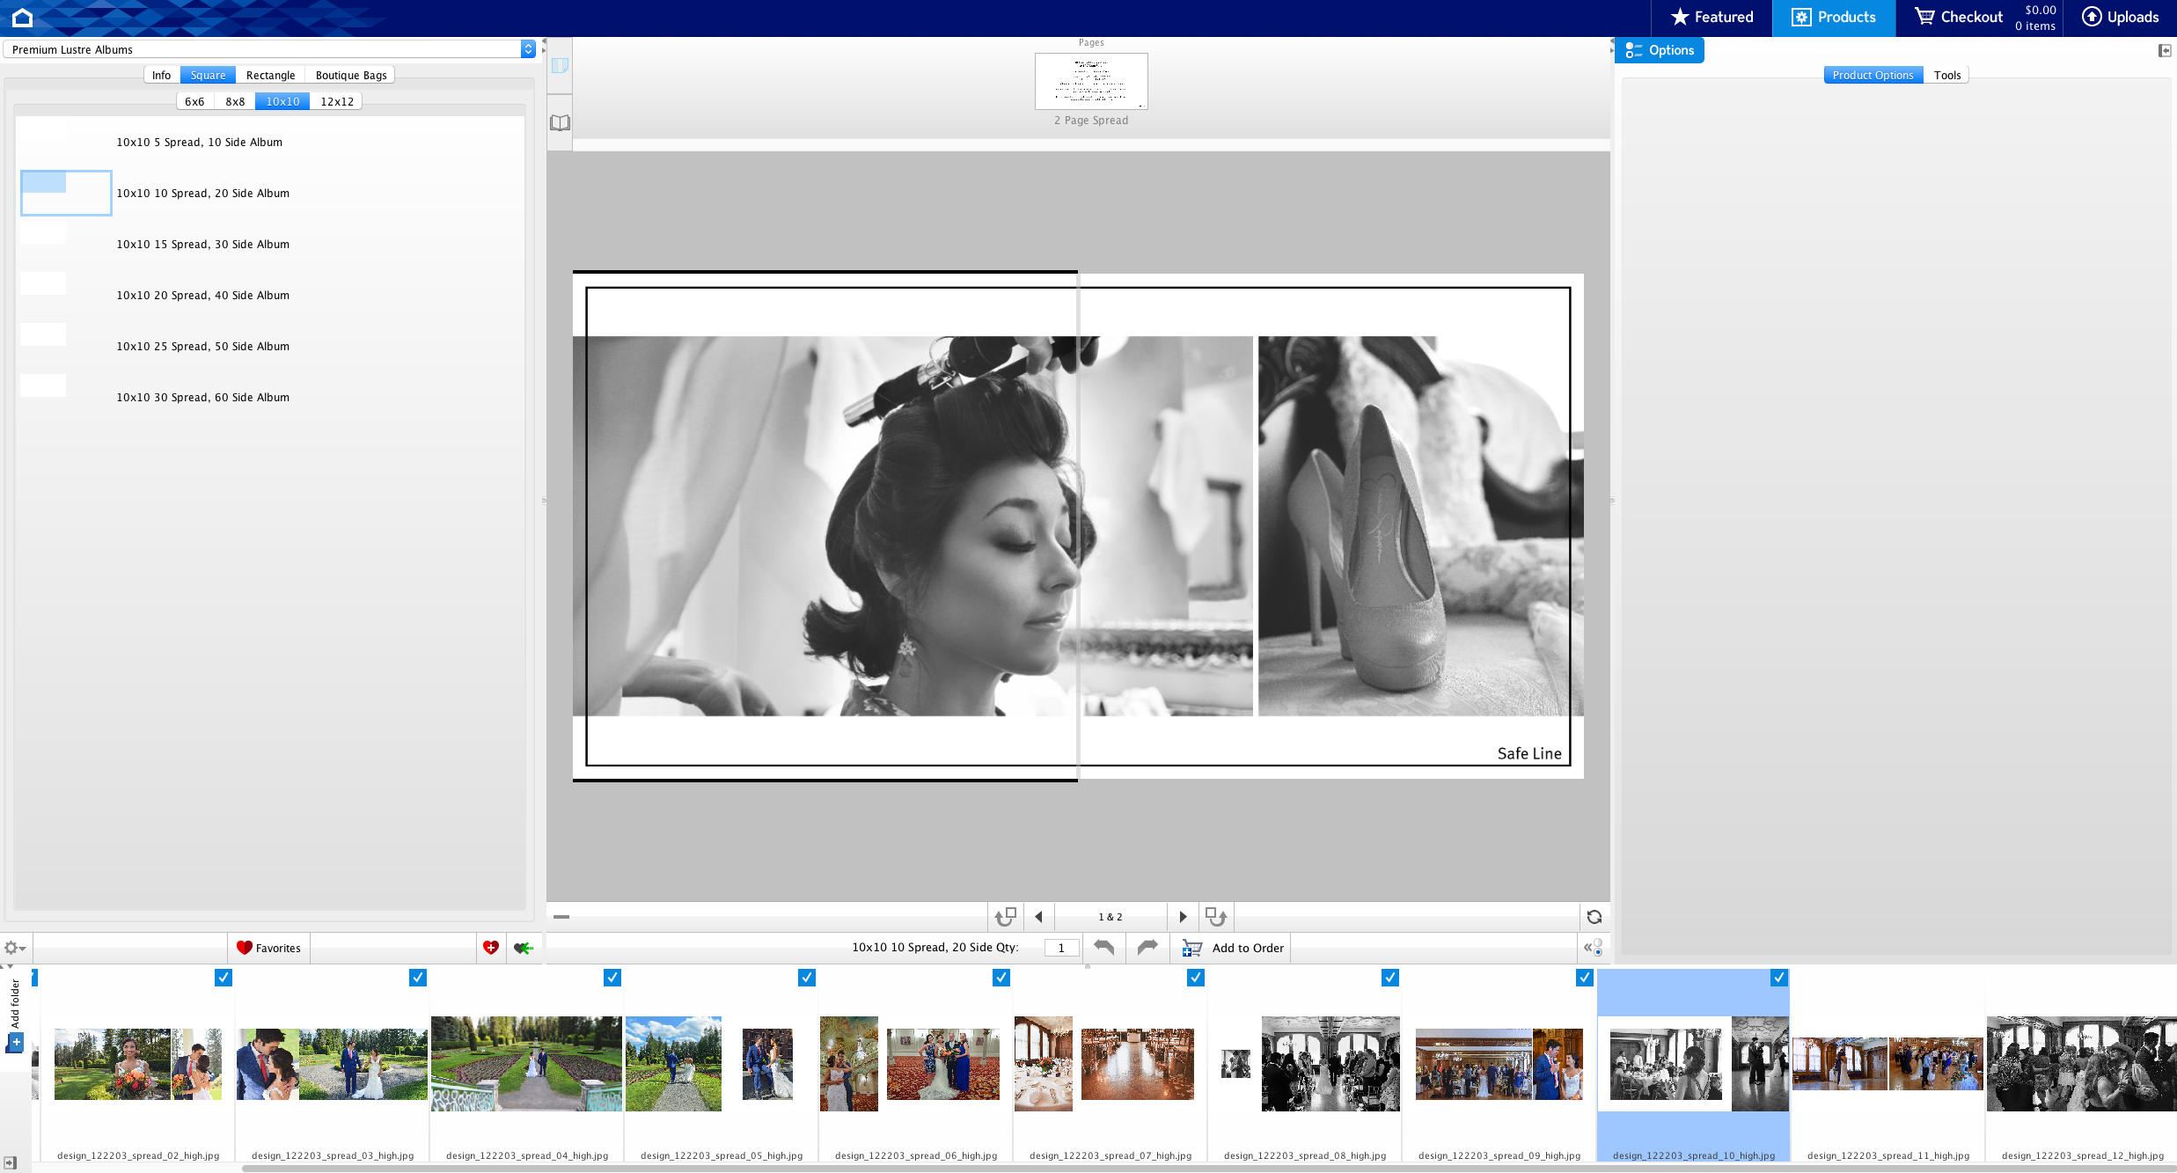Click the redo arrow
Viewport: 2177px width, 1173px height.
[x=1147, y=948]
